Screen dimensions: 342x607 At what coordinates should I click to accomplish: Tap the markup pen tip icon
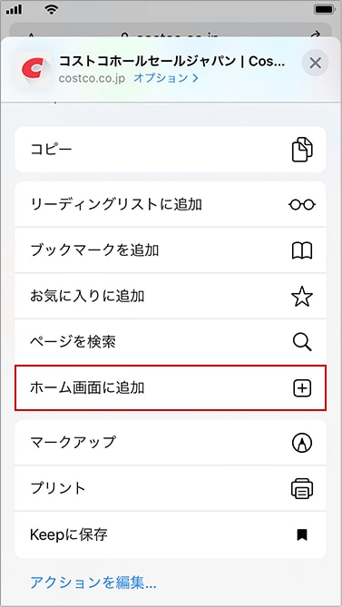click(302, 443)
